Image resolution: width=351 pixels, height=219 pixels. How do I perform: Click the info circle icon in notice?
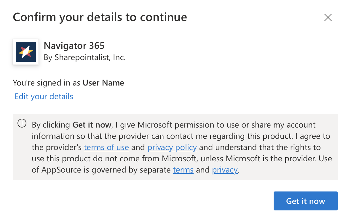(x=22, y=123)
